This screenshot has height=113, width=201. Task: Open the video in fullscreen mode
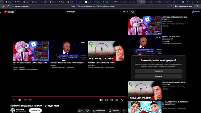pos(122,100)
